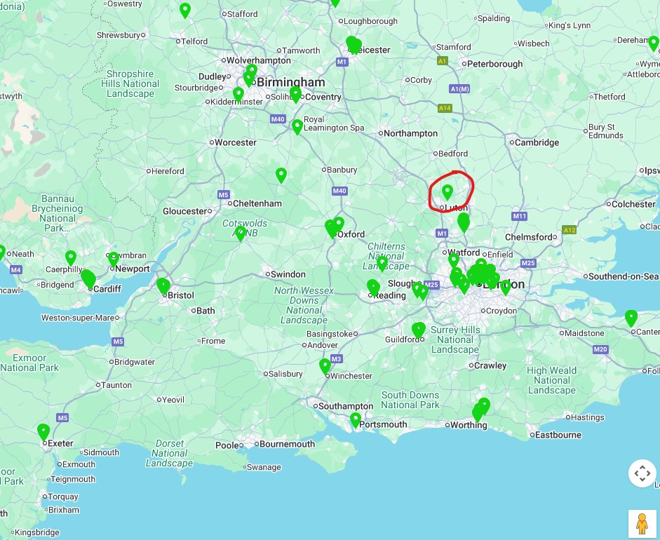660x540 pixels.
Task: Select the green pin at Royal Leamington Spa
Action: [297, 127]
